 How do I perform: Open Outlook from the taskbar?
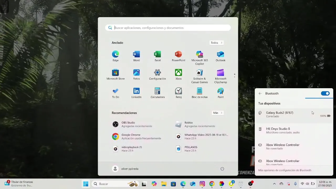point(193,184)
